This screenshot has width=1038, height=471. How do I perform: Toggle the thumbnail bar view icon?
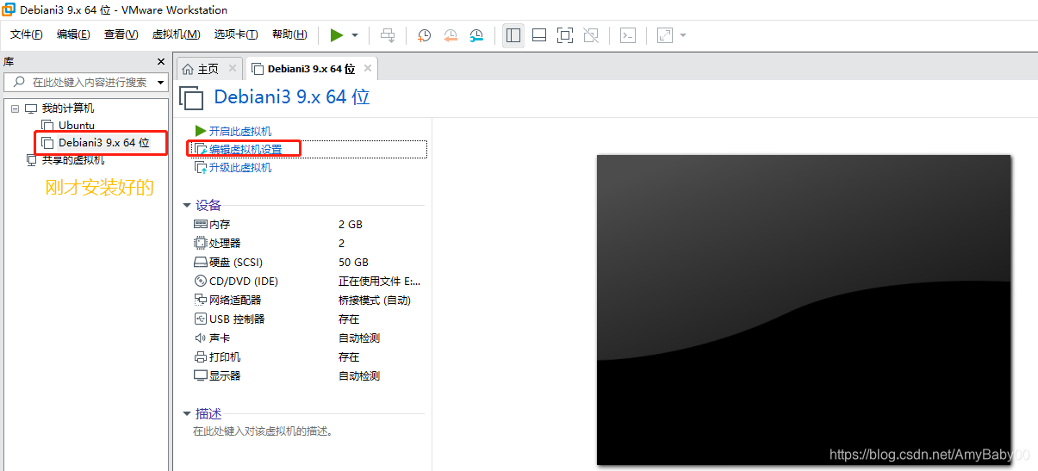point(539,35)
